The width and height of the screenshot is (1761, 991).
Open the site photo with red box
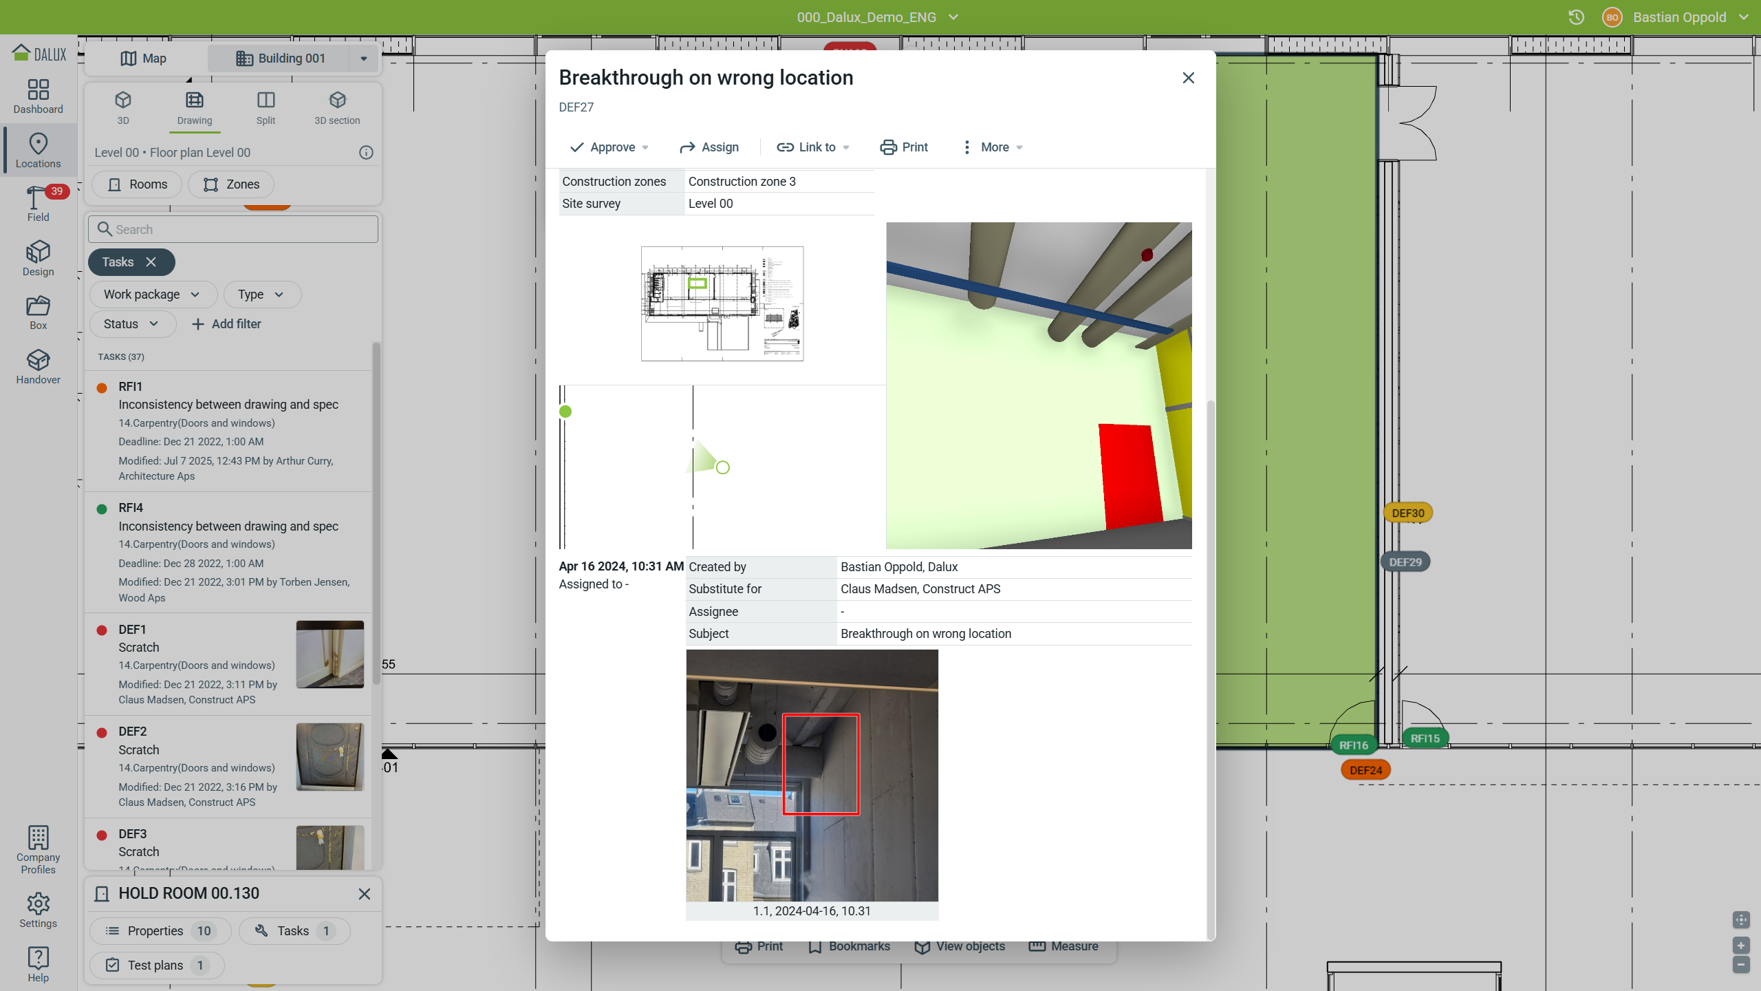tap(812, 776)
